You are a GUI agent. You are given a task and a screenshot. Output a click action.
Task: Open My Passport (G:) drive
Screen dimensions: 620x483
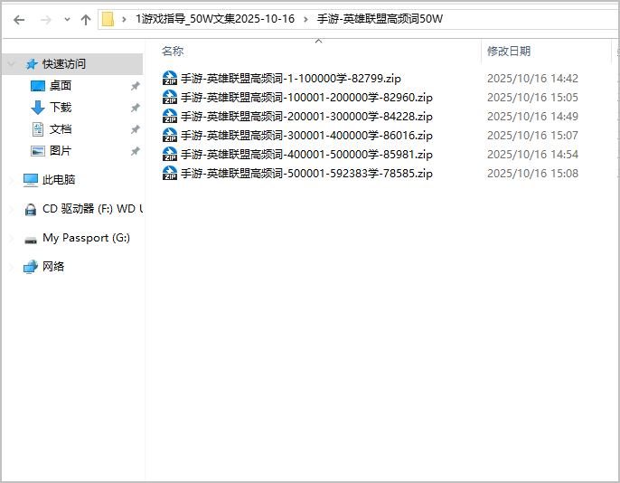click(x=86, y=238)
